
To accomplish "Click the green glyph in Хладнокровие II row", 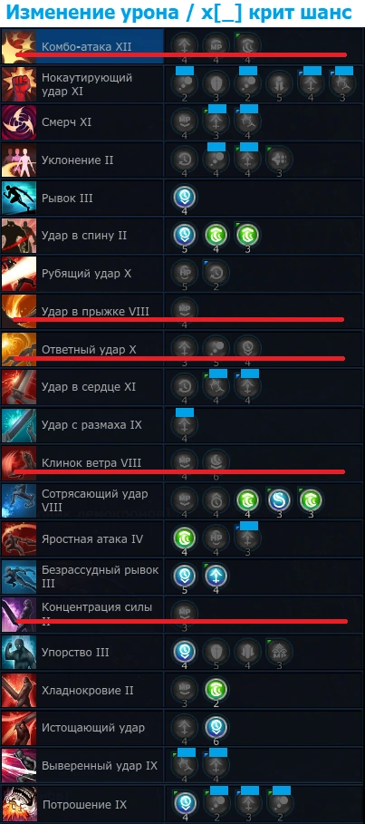I will point(216,690).
